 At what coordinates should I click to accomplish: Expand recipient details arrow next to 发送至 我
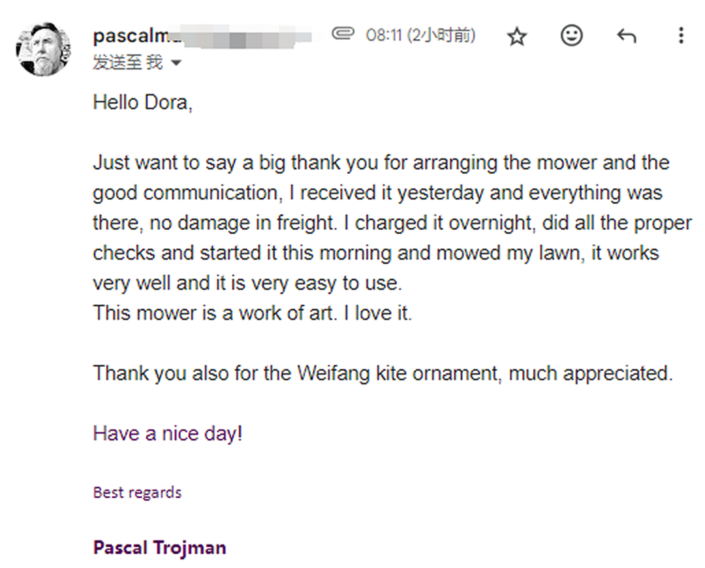176,63
